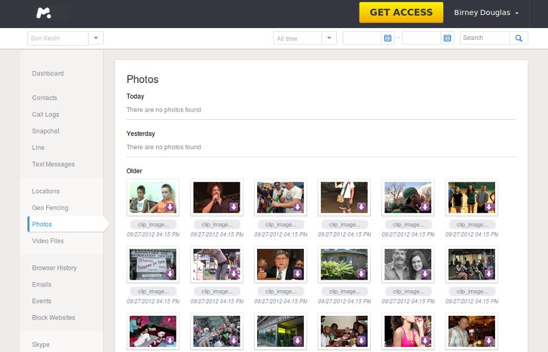Open Emails in sidebar
The width and height of the screenshot is (548, 352).
click(x=42, y=285)
